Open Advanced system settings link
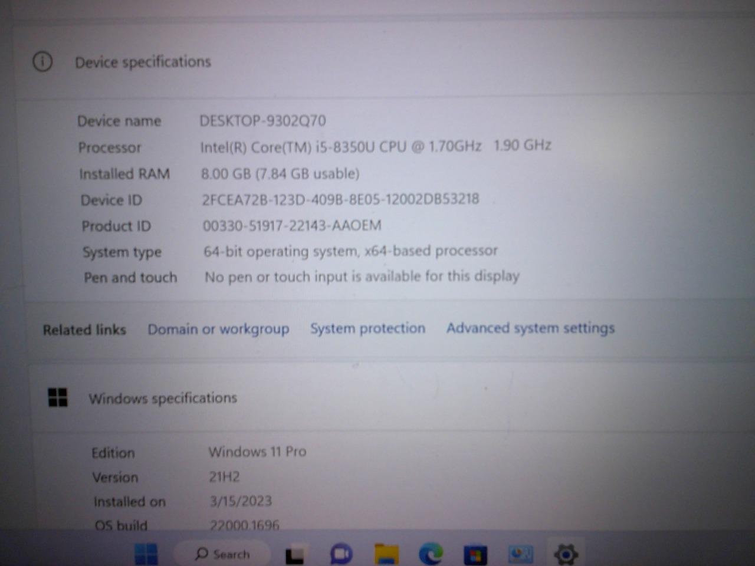755x566 pixels. [x=530, y=328]
